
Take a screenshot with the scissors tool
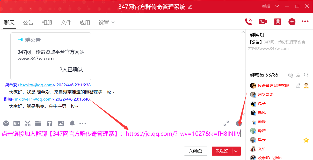[27, 123]
